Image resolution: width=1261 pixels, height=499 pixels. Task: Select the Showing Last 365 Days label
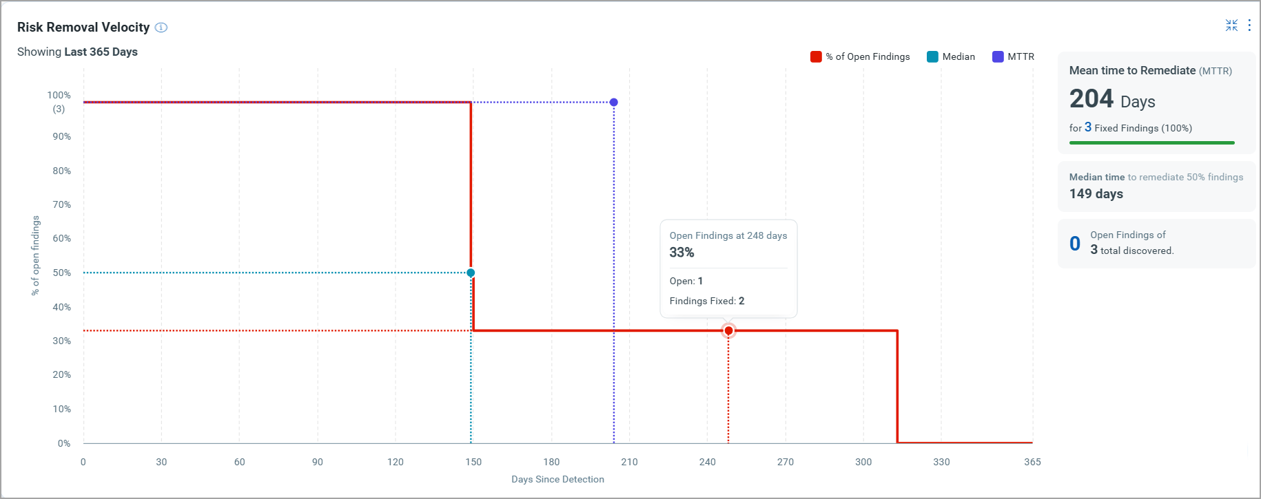(x=77, y=52)
